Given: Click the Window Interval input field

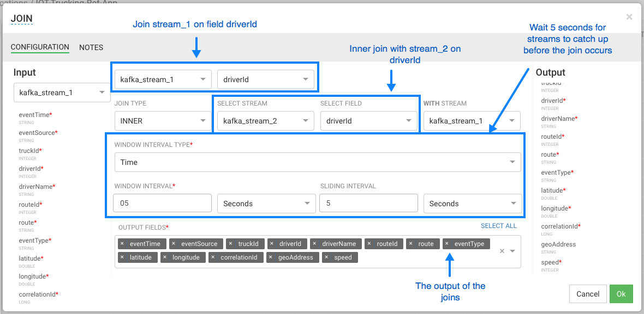Looking at the screenshot, I should click(x=162, y=204).
